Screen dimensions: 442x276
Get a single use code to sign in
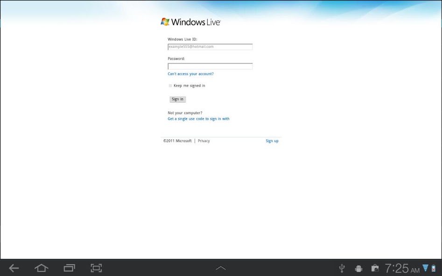coord(198,118)
